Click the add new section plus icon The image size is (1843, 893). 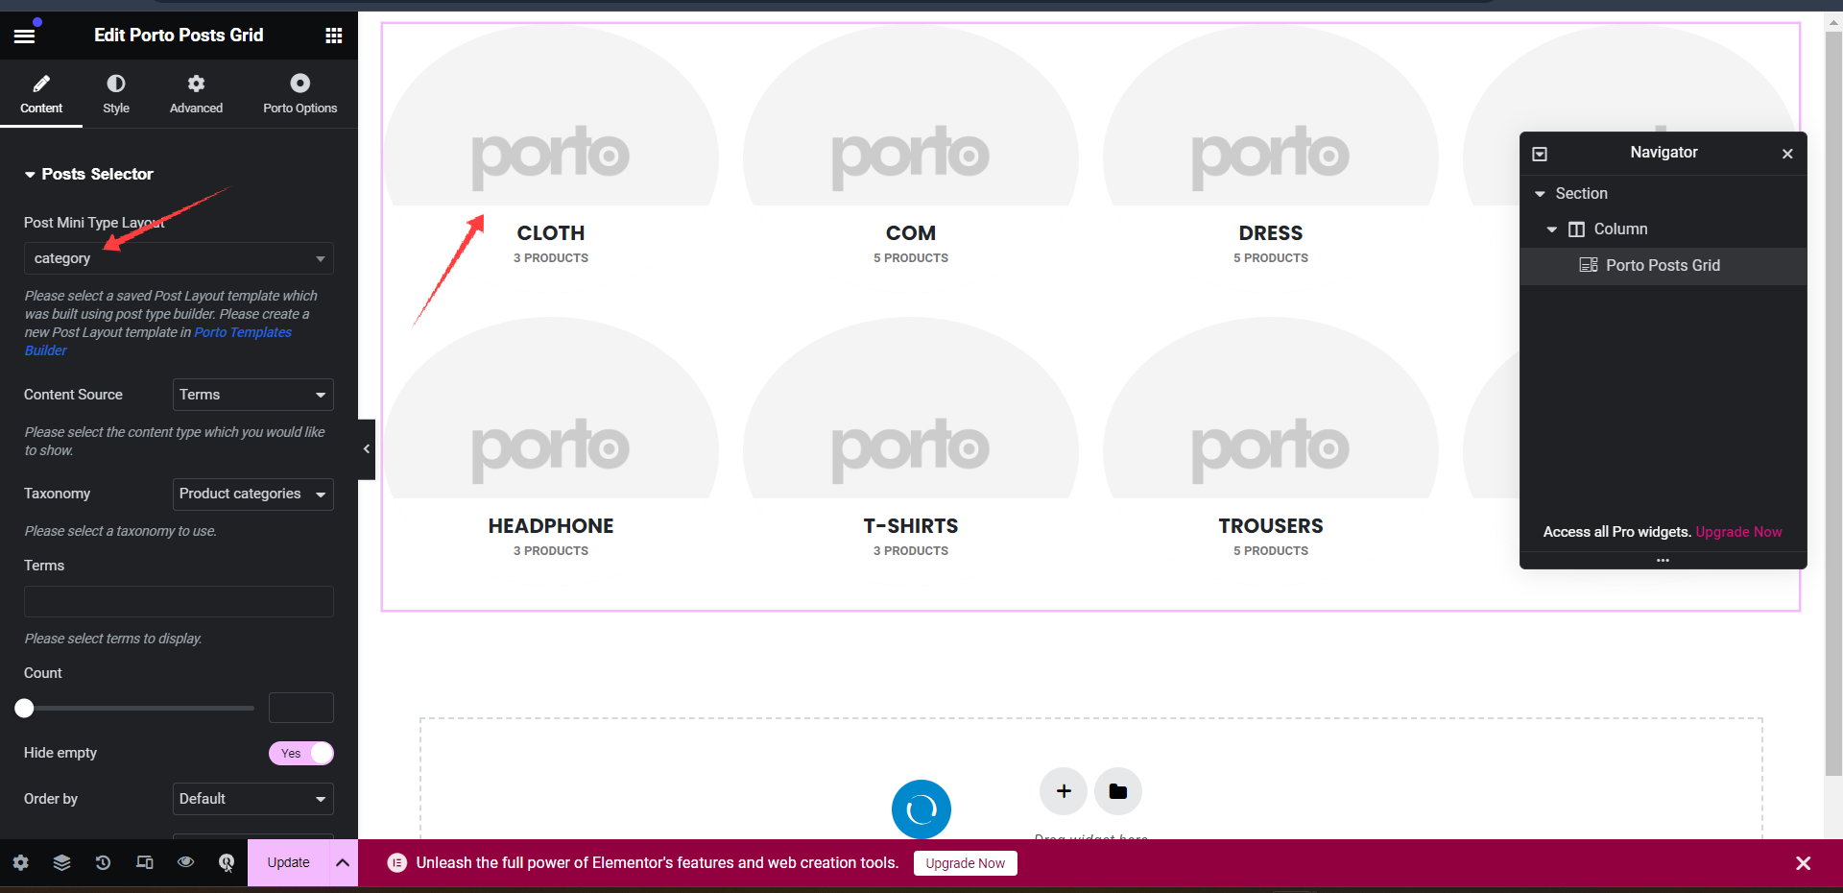tap(1064, 791)
